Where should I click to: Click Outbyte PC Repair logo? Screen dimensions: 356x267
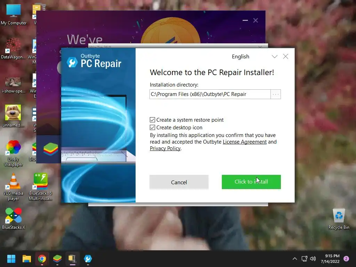click(94, 61)
